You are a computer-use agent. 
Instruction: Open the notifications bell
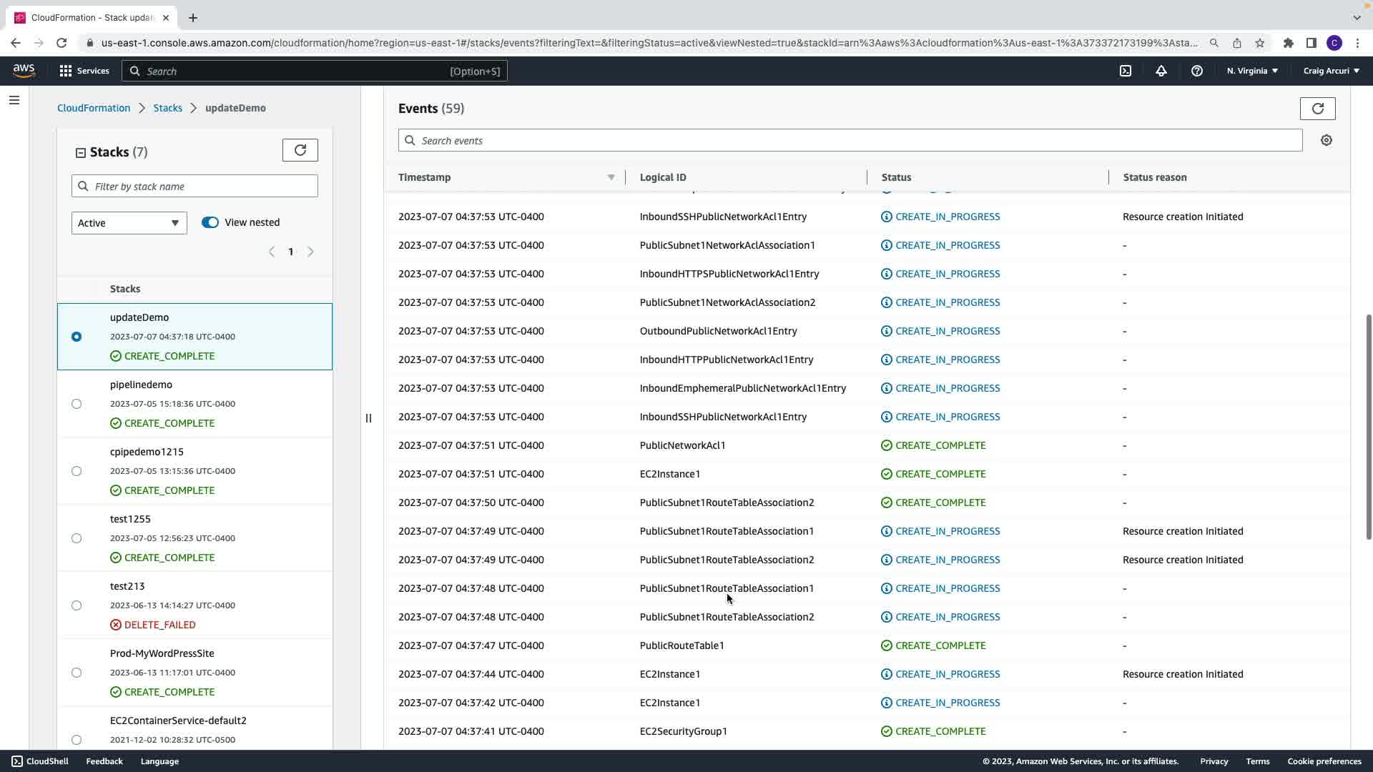tap(1161, 71)
